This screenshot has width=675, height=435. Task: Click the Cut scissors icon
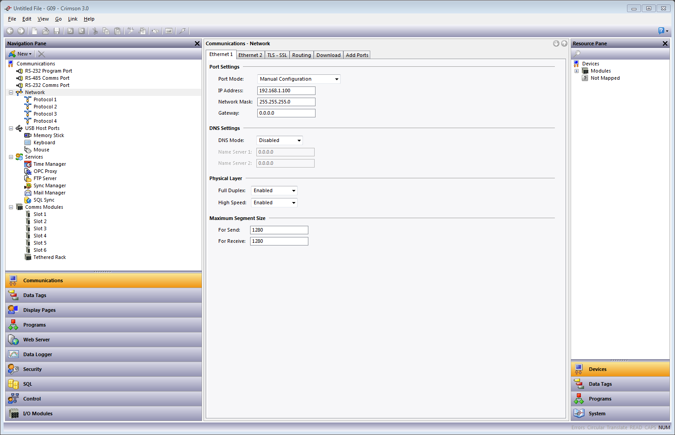tap(95, 31)
